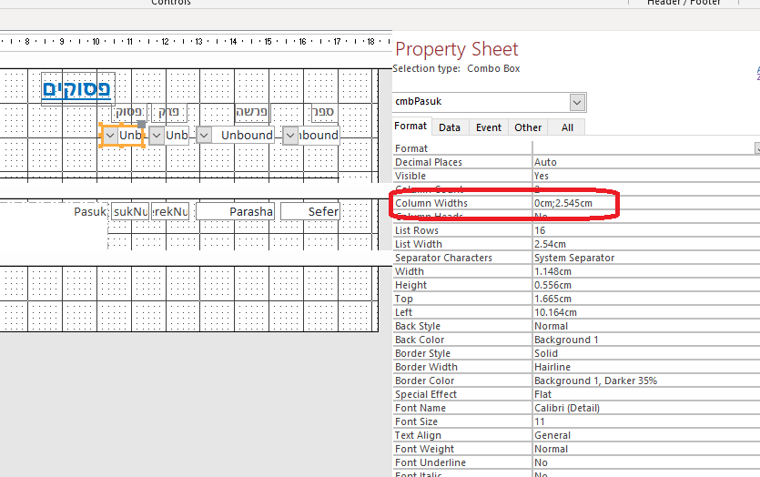Click the Column Widths property label

tap(431, 203)
